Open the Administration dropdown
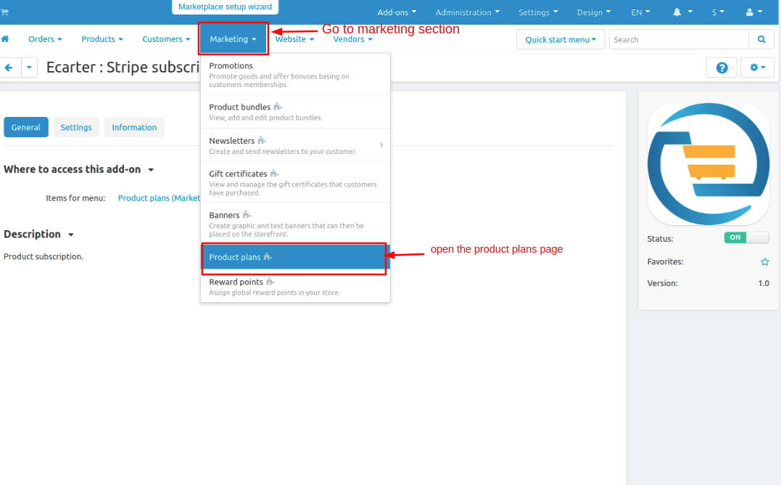Viewport: 781px width, 485px height. coord(467,12)
